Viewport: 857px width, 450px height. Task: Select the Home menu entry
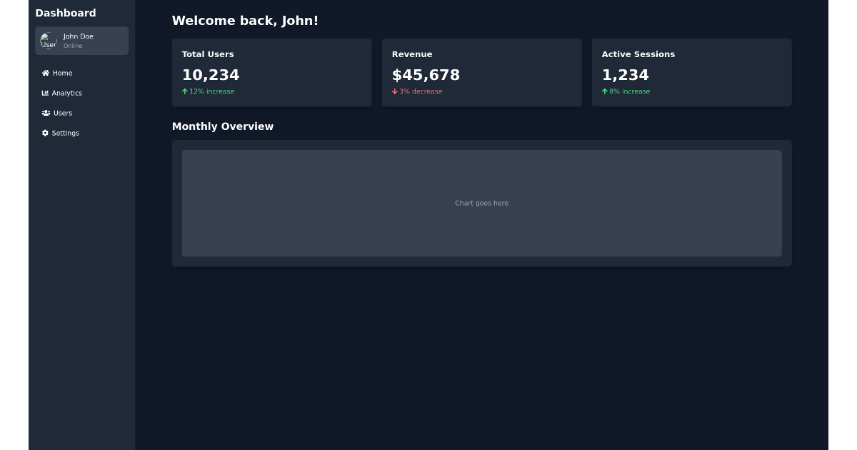click(64, 73)
